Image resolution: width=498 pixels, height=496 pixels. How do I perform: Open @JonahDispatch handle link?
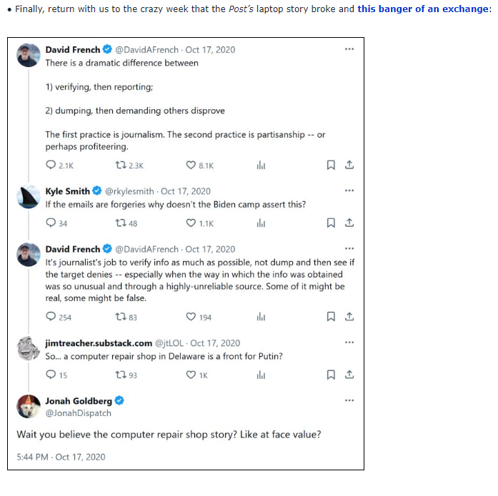pos(78,413)
